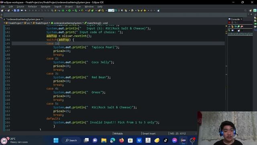This screenshot has width=257, height=145.
Task: Open TikTok from the taskbar
Action: tap(165, 140)
